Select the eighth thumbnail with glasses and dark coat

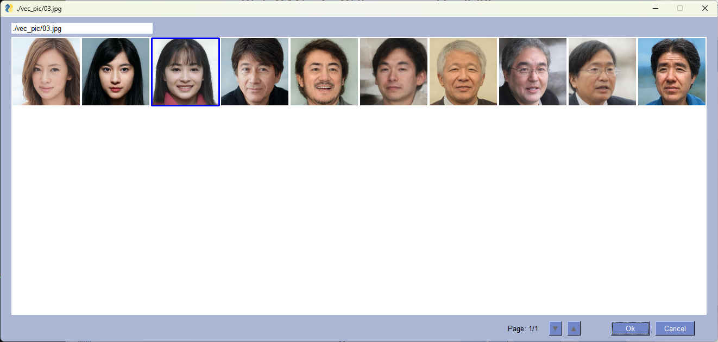(533, 72)
